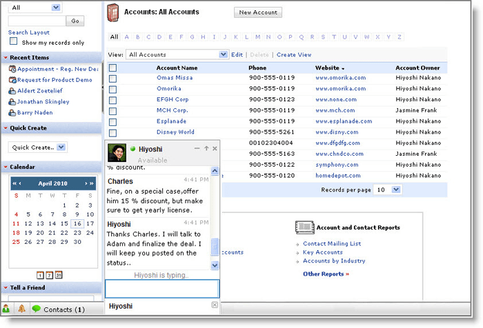The width and height of the screenshot is (483, 328).
Task: Close the Hiyoshi chat tab at bottom
Action: [x=215, y=305]
